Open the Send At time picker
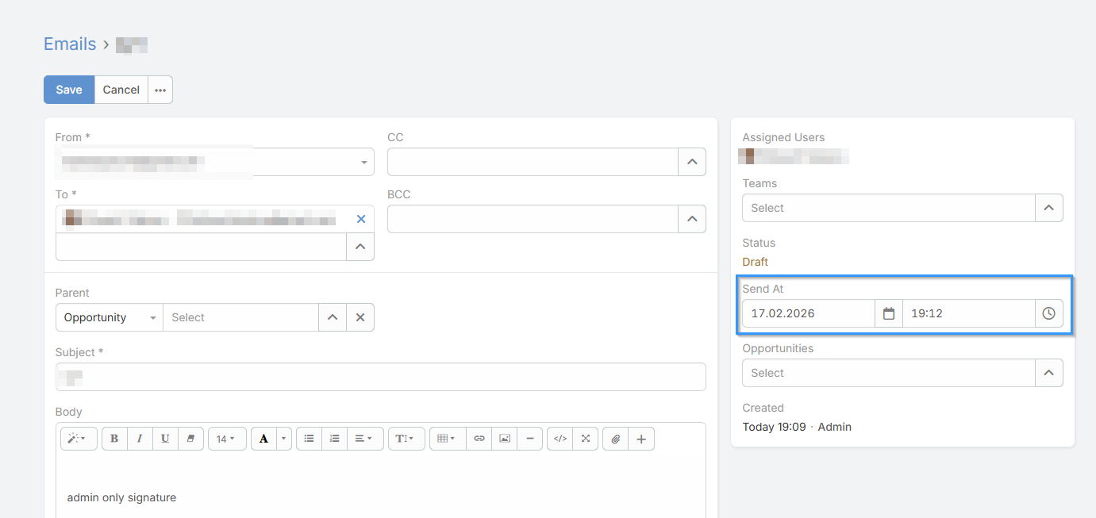Viewport: 1096px width, 518px height. click(x=1048, y=313)
